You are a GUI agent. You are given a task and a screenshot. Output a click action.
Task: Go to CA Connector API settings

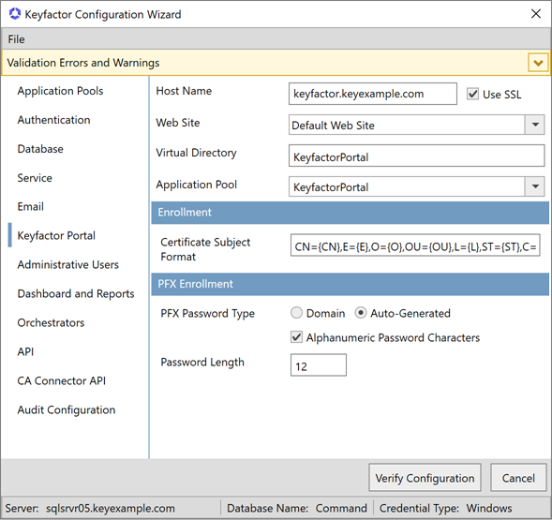point(62,381)
